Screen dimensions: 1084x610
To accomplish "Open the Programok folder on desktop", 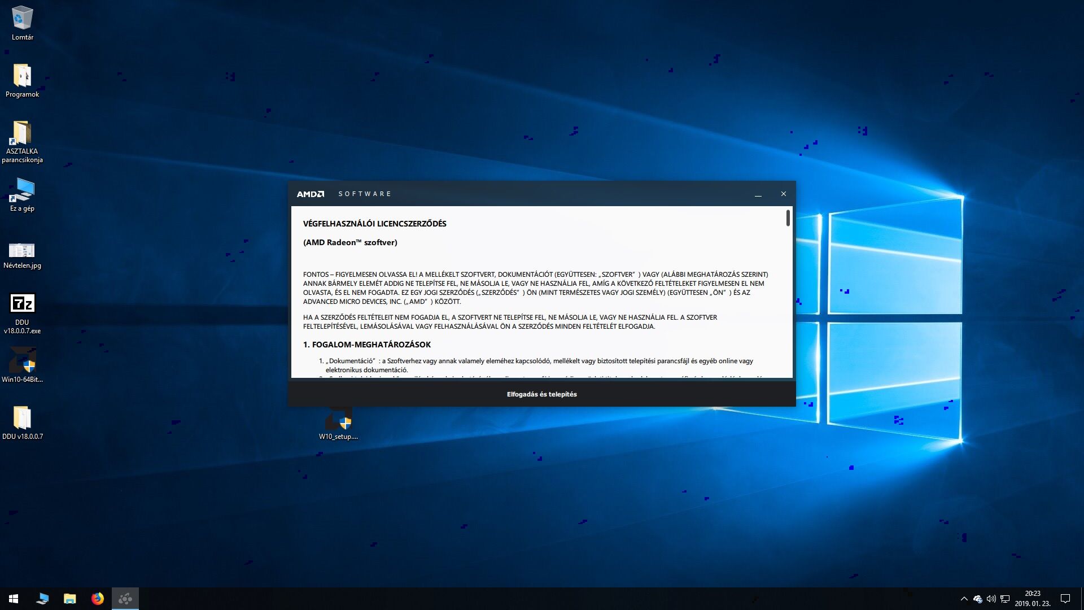I will pyautogui.click(x=22, y=80).
